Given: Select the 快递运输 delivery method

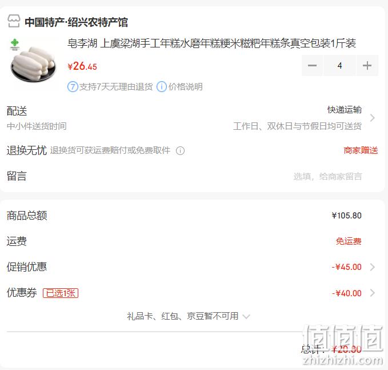Looking at the screenshot, I should tap(345, 109).
